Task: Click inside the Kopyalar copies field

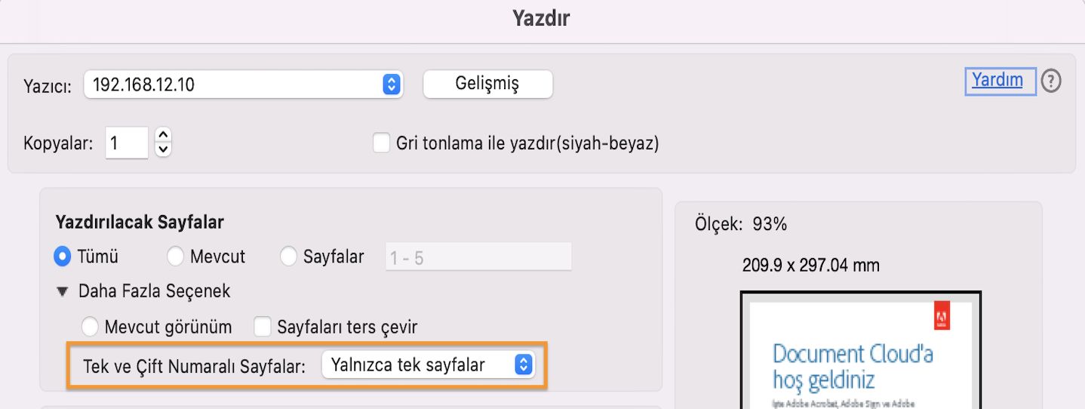Action: point(125,143)
